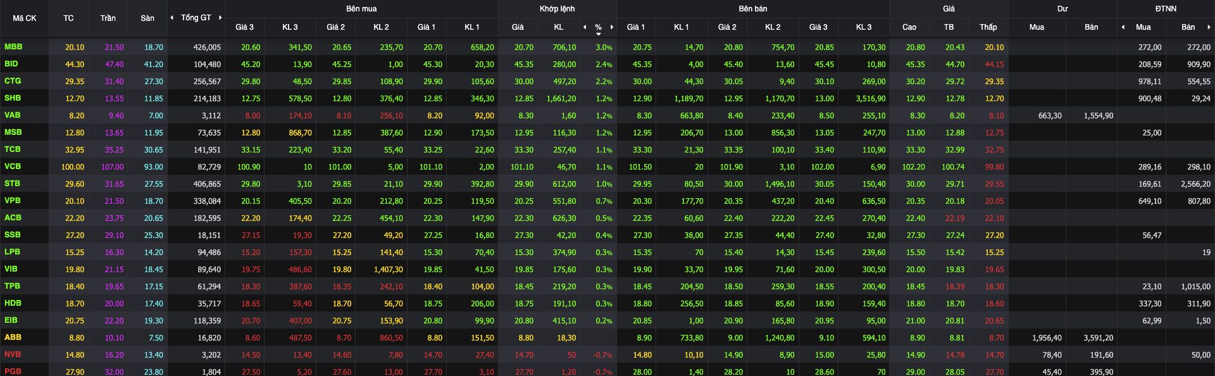This screenshot has width=1215, height=376.
Task: Open SSB stock symbol
Action: (x=13, y=235)
